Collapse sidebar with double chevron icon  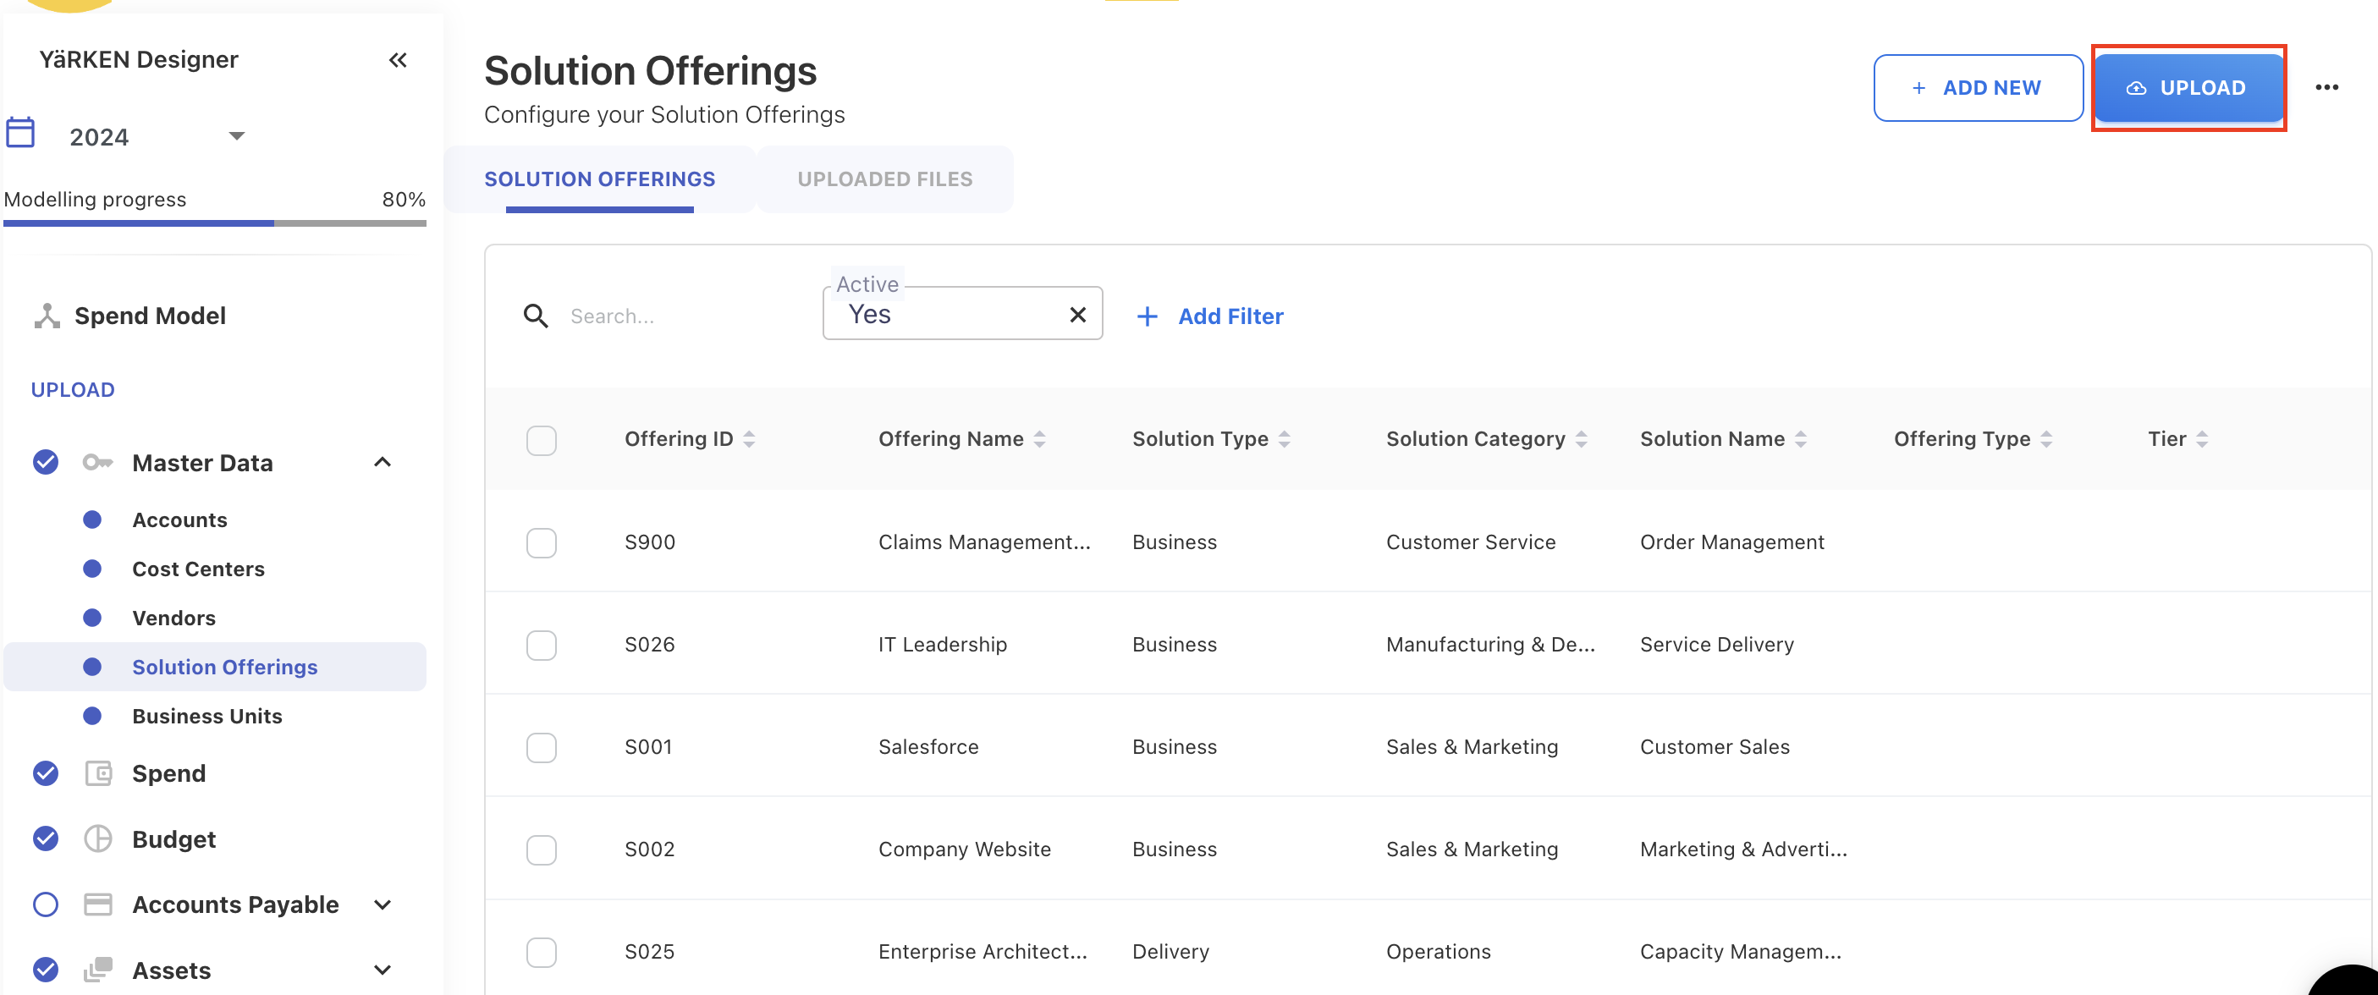coord(398,61)
